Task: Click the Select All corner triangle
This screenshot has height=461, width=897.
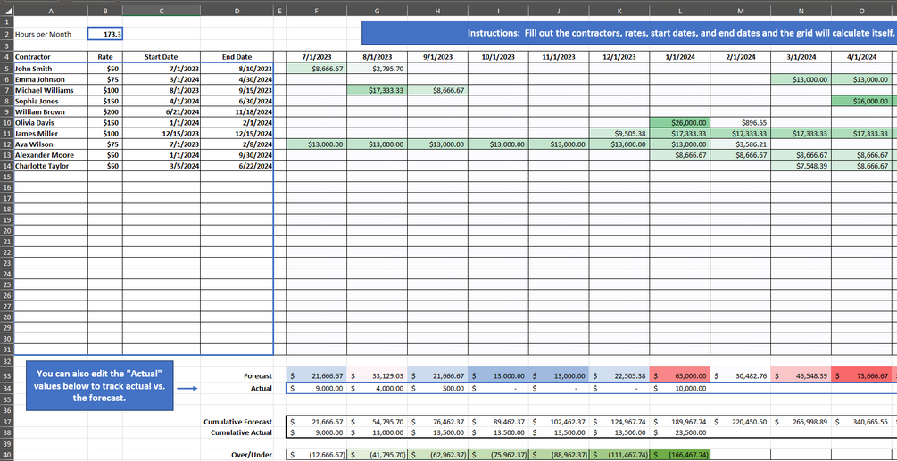Action: 6,11
